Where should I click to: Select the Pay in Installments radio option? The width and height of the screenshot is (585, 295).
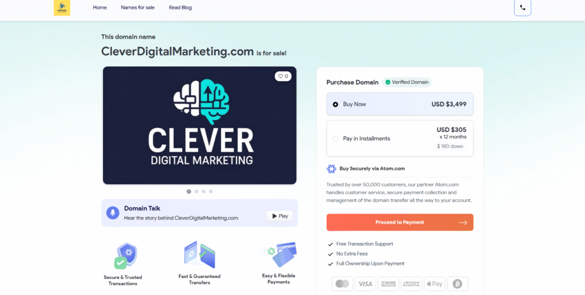click(x=335, y=139)
